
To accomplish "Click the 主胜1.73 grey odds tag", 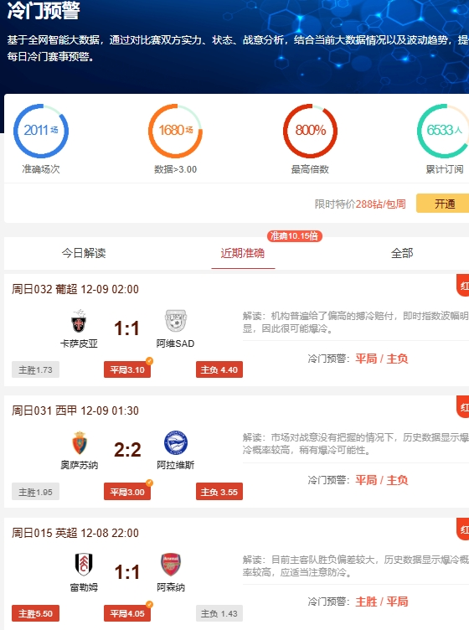I will (35, 369).
